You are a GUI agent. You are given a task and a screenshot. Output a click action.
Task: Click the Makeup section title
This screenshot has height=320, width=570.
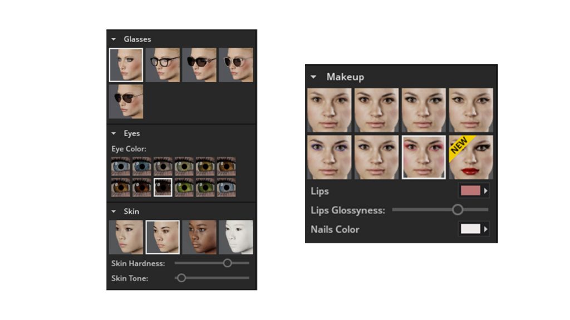(x=345, y=77)
